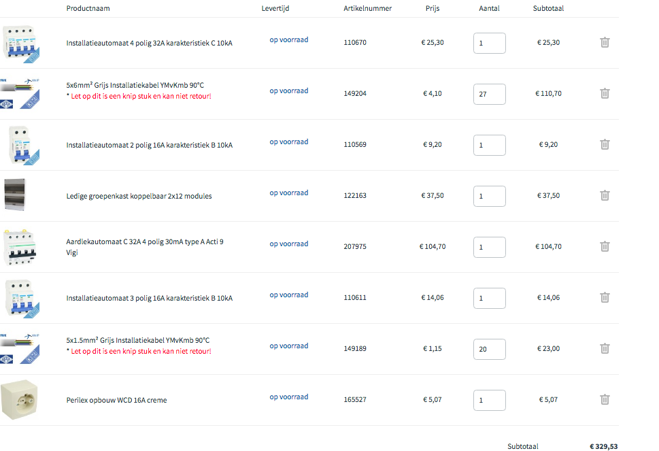Click quantity field showing 27
659x451 pixels.
click(x=489, y=94)
